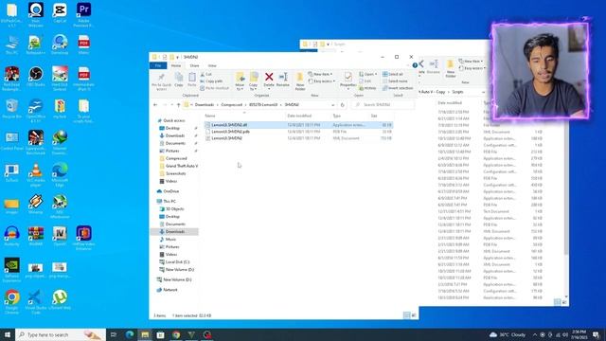This screenshot has height=341, width=606.
Task: Click the Delete red X icon
Action: point(269,77)
